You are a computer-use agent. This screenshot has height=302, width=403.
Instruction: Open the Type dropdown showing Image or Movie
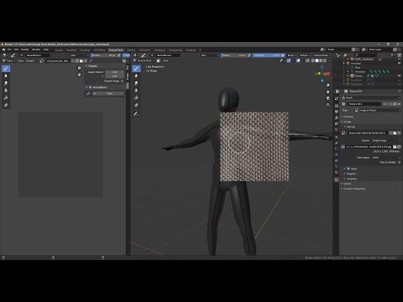[378, 111]
